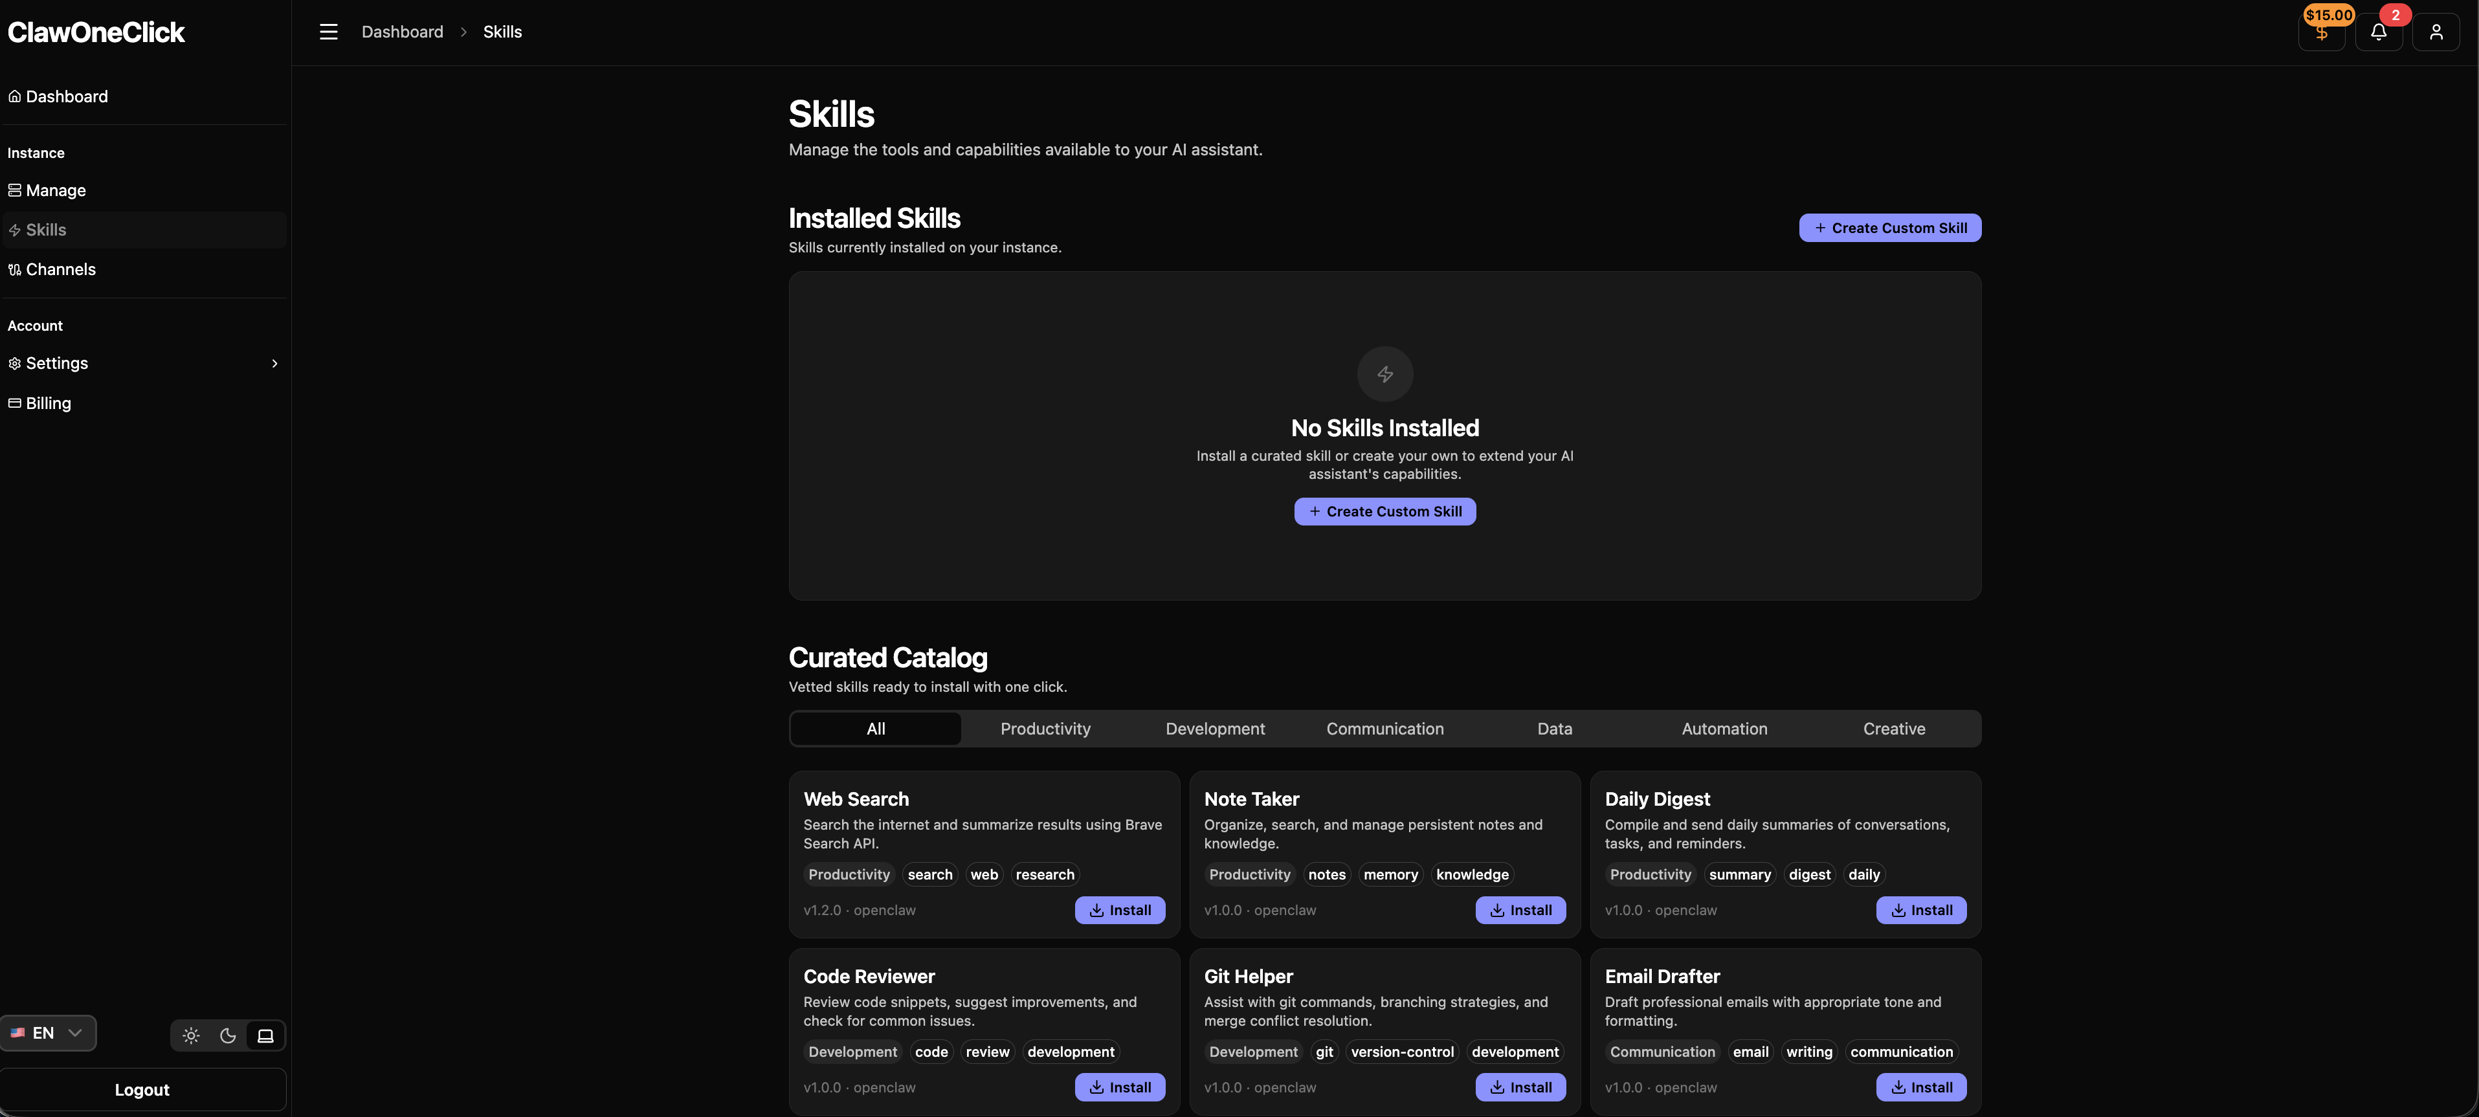Switch to the Development catalog tab
Screen dimensions: 2479x1117
pyautogui.click(x=1214, y=728)
